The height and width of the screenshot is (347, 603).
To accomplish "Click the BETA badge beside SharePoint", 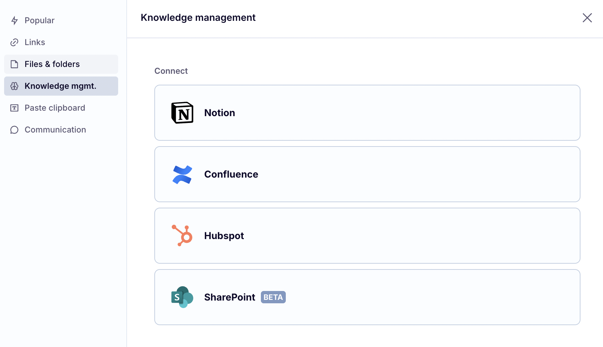I will pyautogui.click(x=273, y=297).
